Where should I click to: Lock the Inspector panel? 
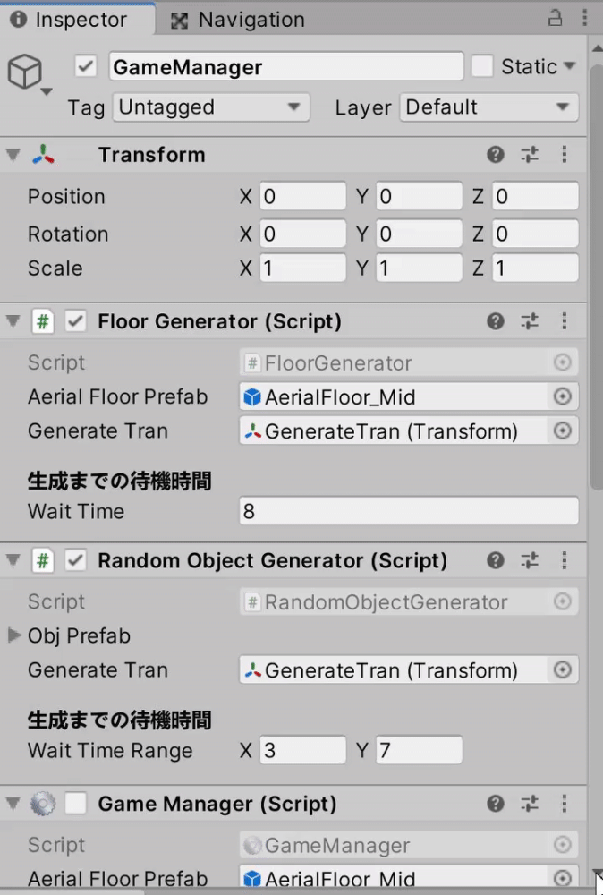coord(555,18)
